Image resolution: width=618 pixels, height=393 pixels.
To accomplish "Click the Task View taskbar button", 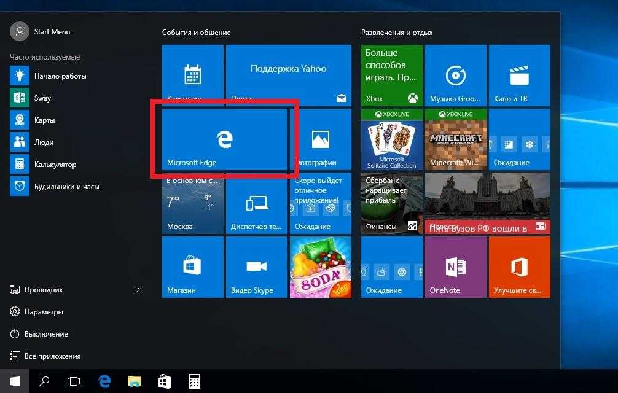I will pos(74,381).
